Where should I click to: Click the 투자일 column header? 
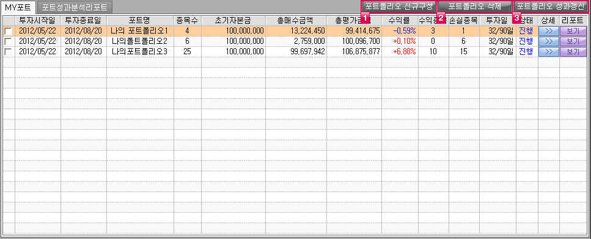click(497, 20)
